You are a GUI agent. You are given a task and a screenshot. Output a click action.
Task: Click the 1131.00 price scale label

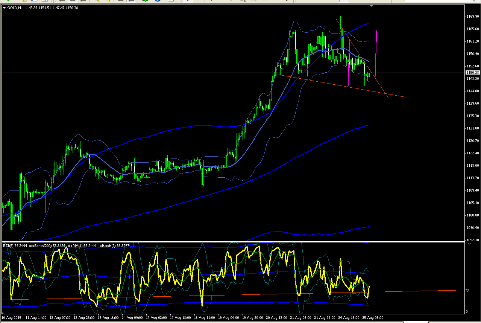472,128
